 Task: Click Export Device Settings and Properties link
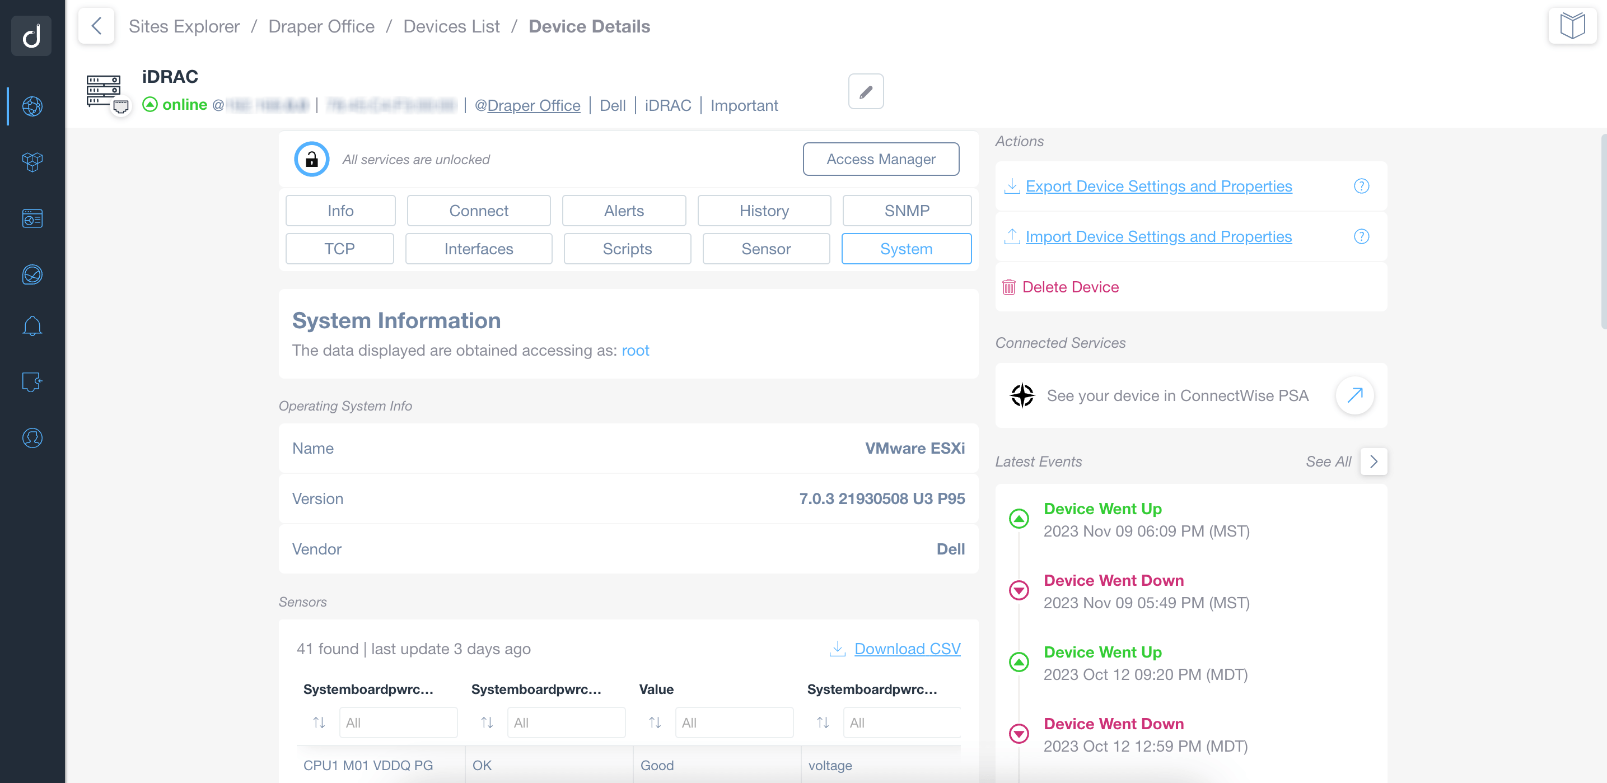pyautogui.click(x=1158, y=186)
